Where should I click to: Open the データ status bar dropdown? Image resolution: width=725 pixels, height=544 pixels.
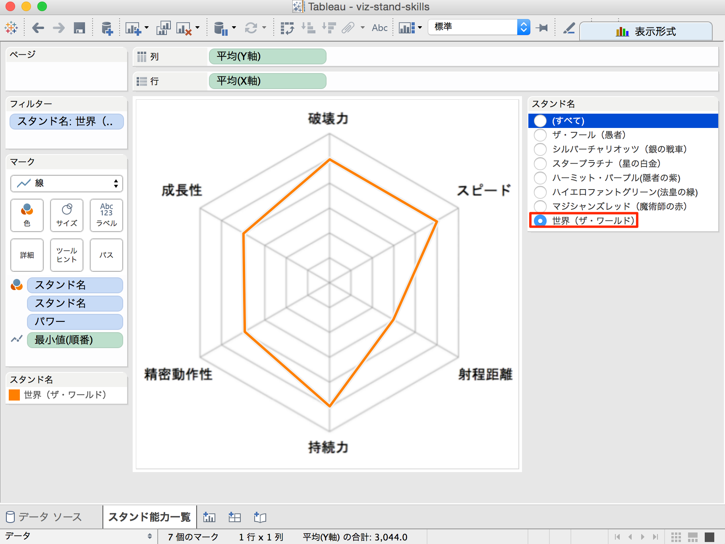79,536
